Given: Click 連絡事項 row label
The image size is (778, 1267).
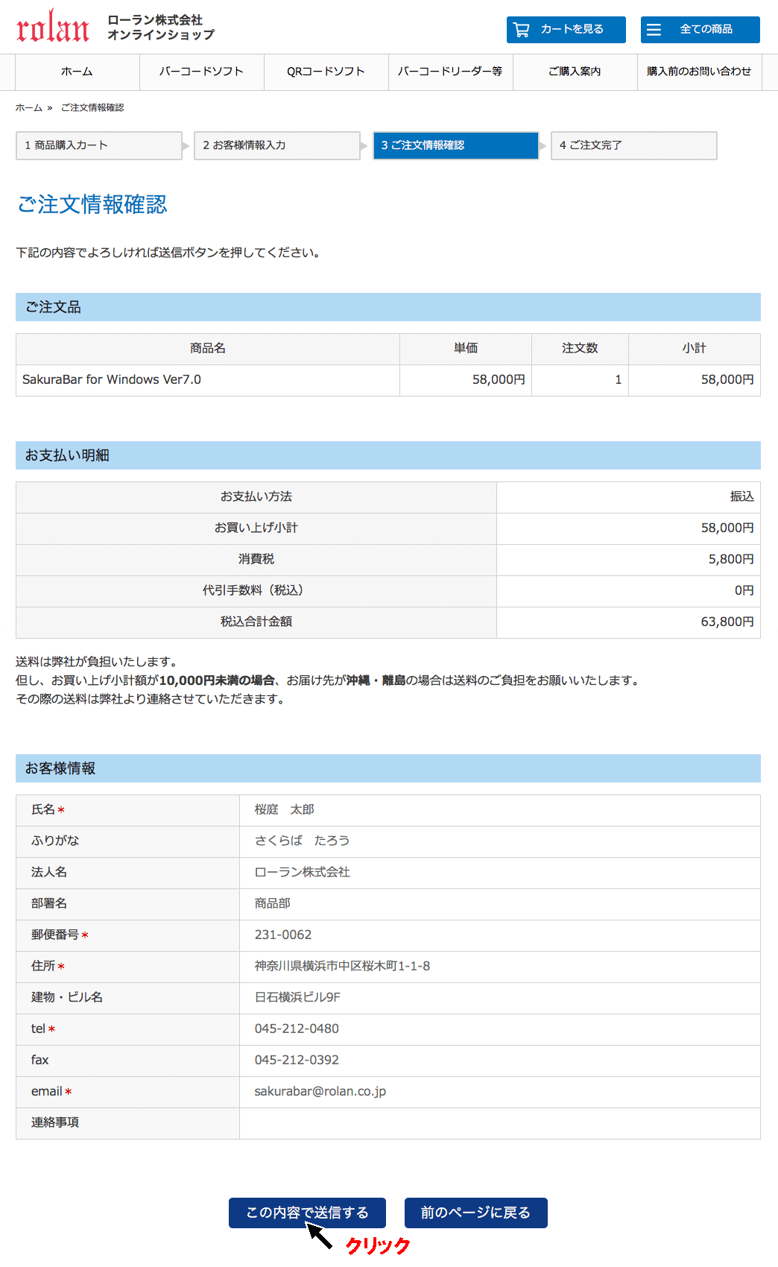Looking at the screenshot, I should click(x=55, y=1122).
